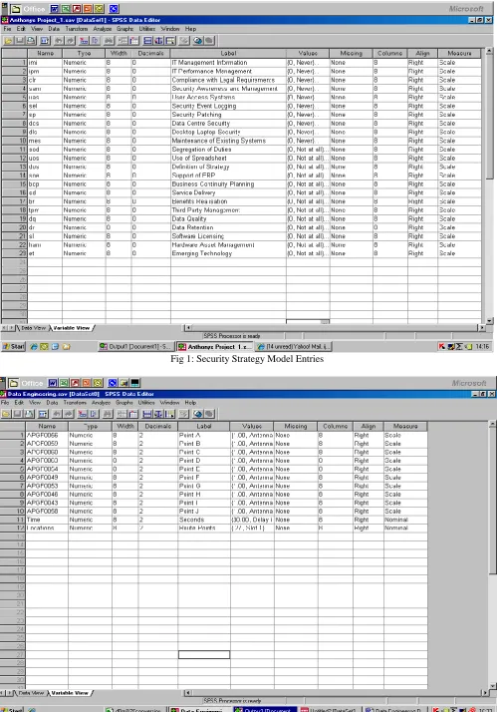
Task: Click the 'Point D' label cell
Action: [x=204, y=461]
